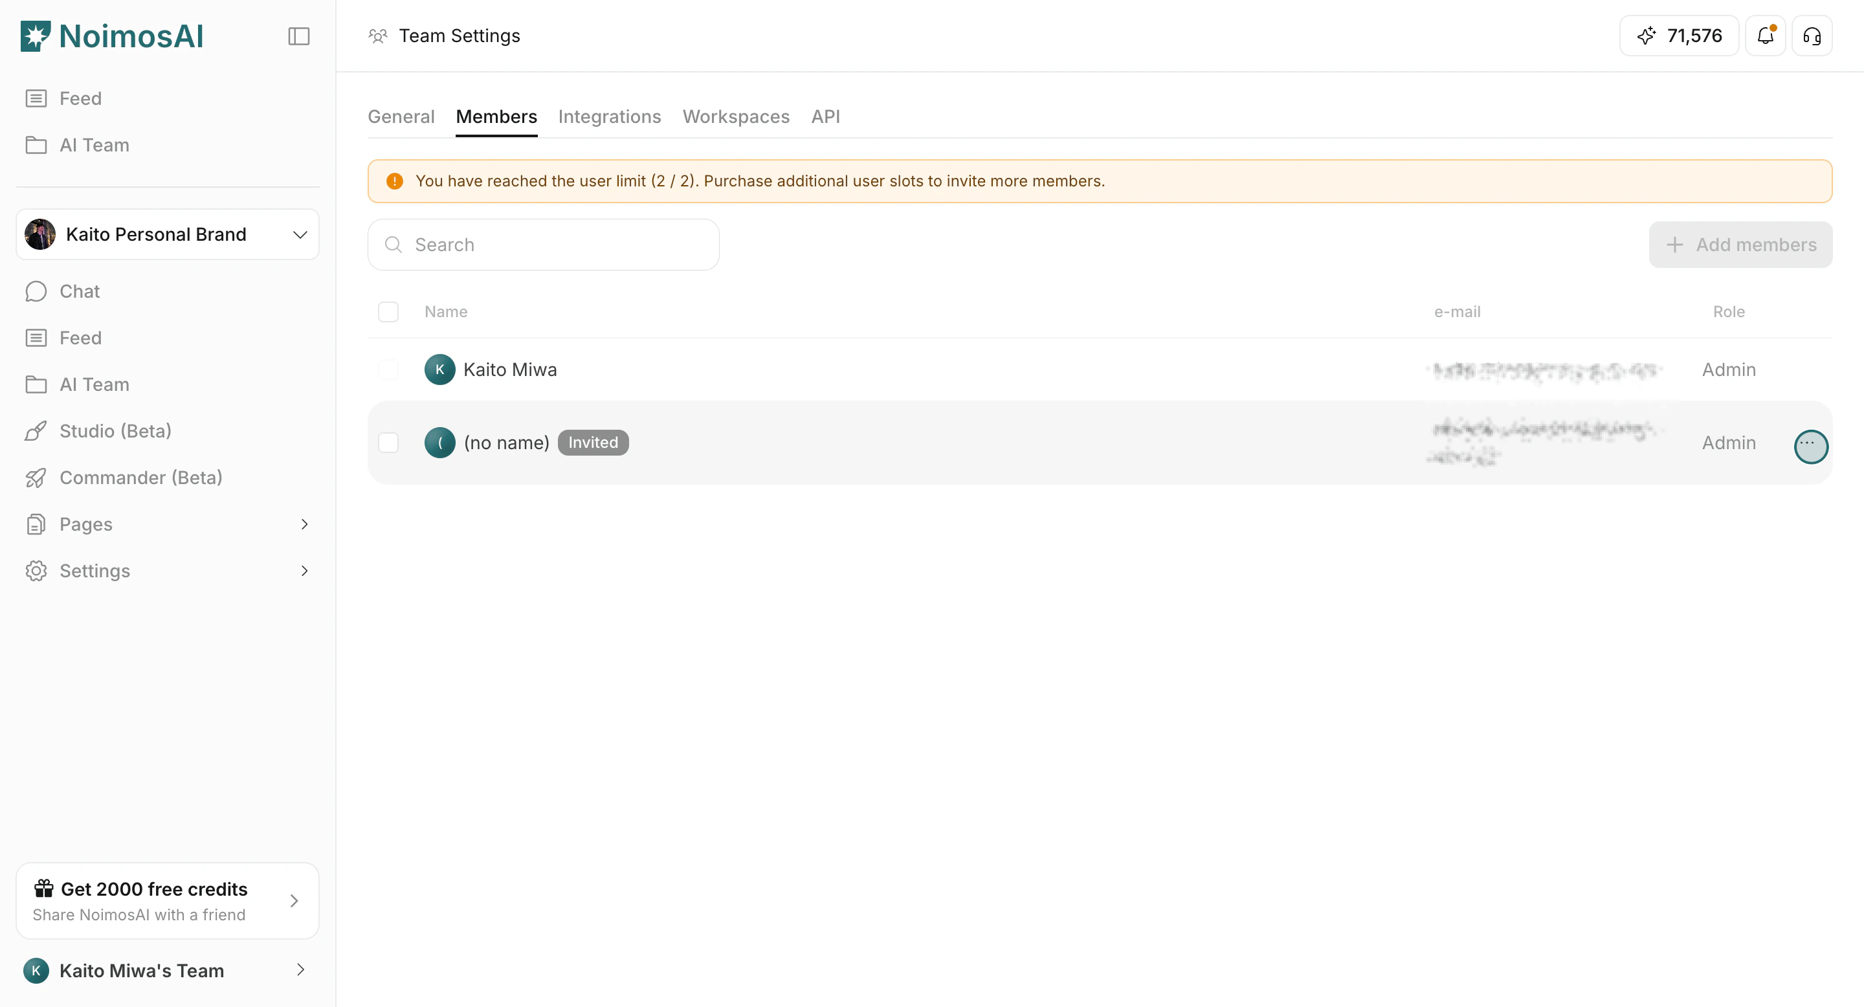Open Kaito Miwa's Team menu
Screen dimensions: 1864x1007
click(167, 970)
